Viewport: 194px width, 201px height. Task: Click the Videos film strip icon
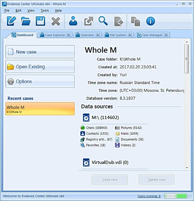117,145
